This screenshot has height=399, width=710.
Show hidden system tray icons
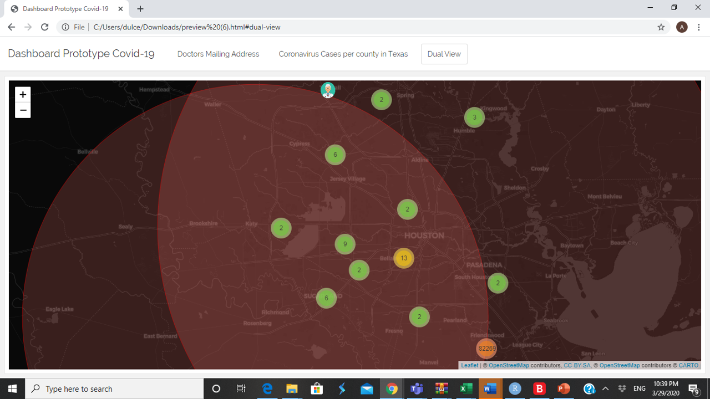pos(605,388)
